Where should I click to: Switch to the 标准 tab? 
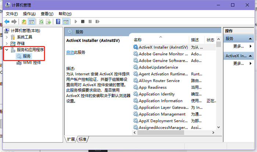coord(83,139)
